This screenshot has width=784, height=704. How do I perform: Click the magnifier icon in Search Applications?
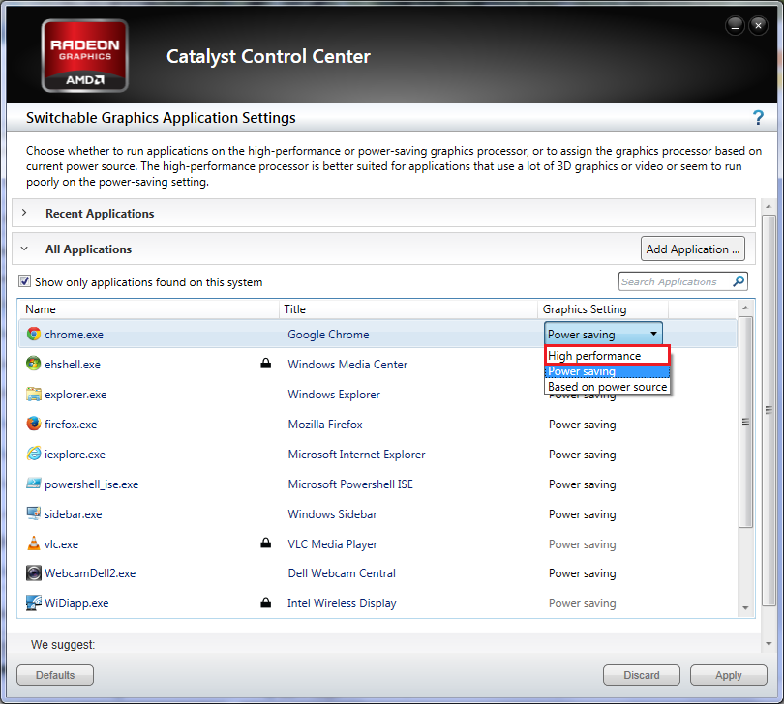[x=738, y=281]
